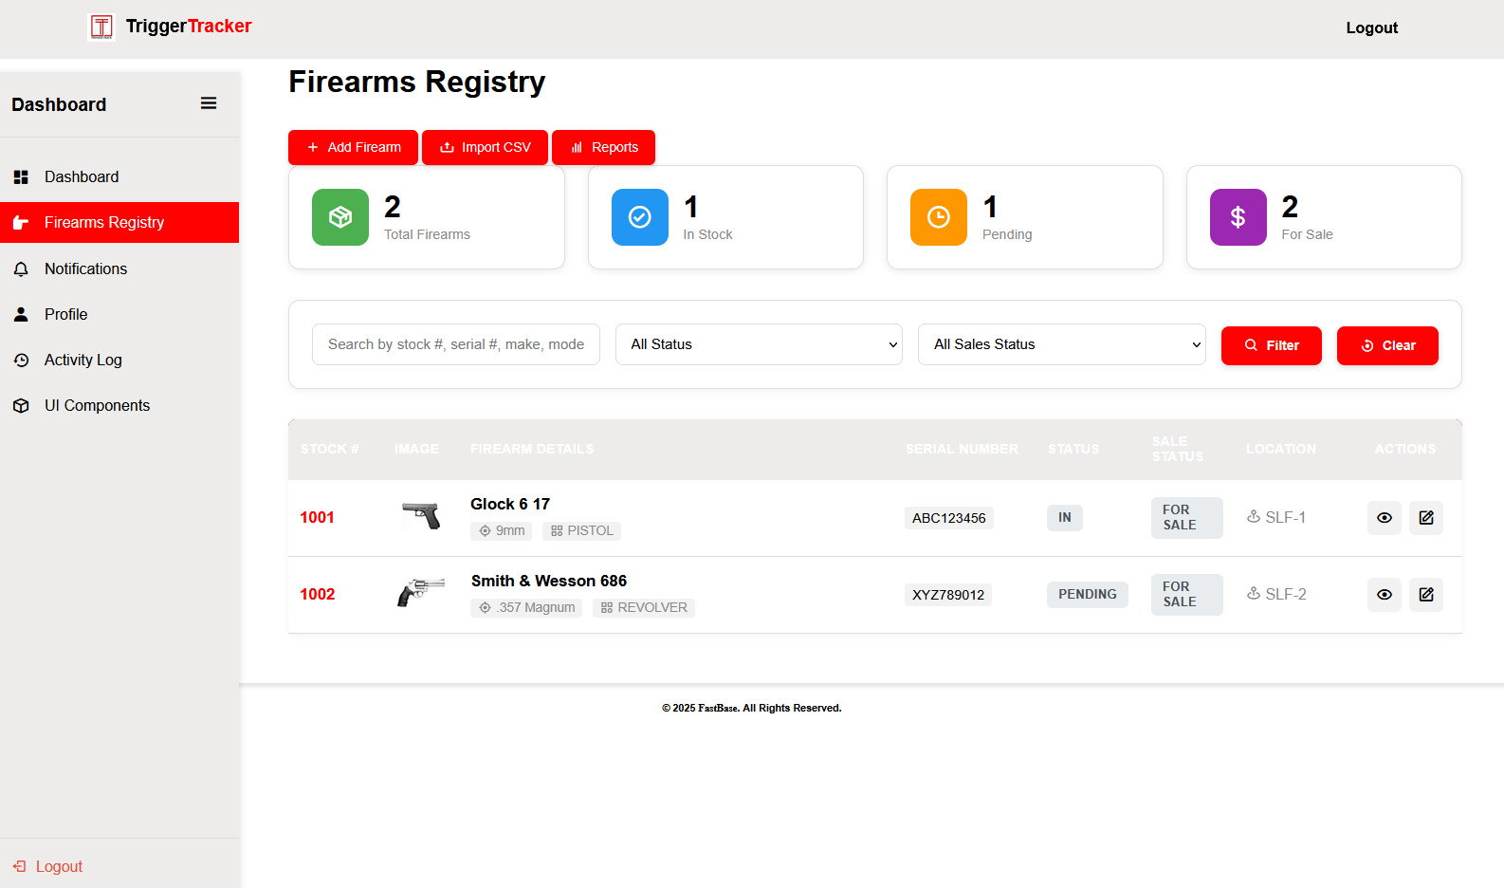This screenshot has width=1504, height=888.
Task: Click the orange Pending clock icon
Action: (x=938, y=217)
